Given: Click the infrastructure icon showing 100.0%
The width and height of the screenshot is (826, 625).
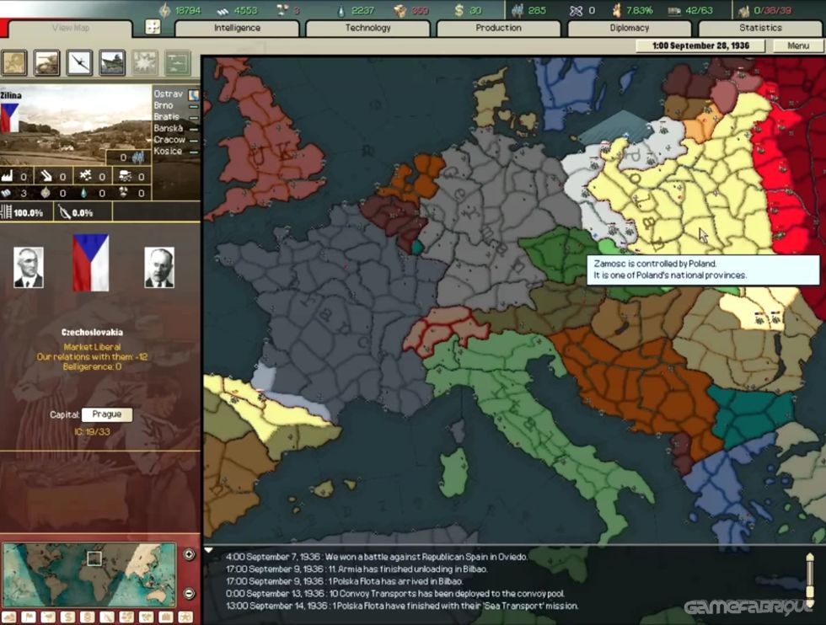Looking at the screenshot, I should [7, 213].
